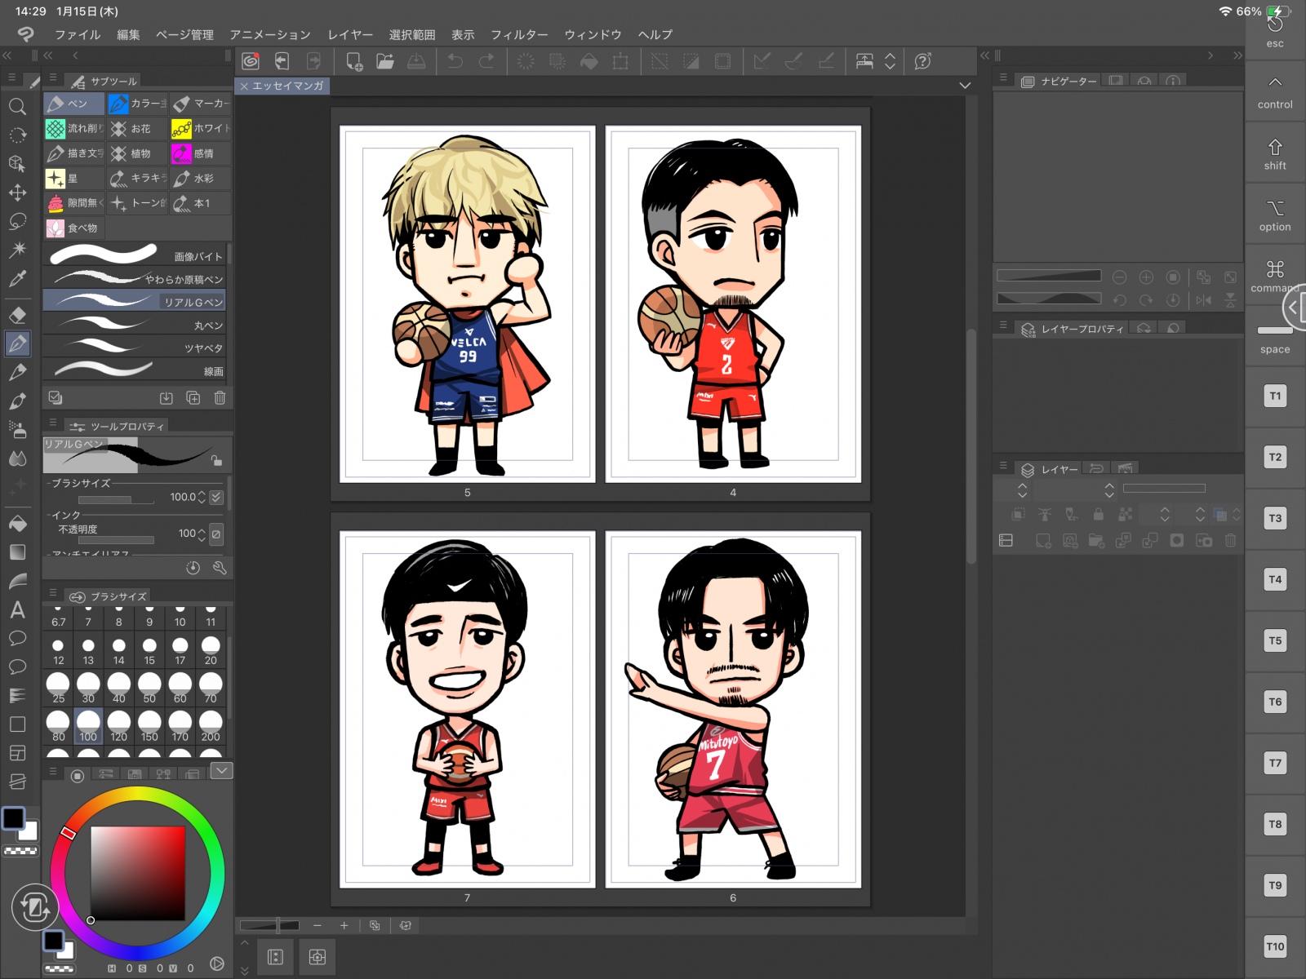Select the Eraser tool in the toolbar
This screenshot has height=979, width=1306.
pyautogui.click(x=17, y=315)
